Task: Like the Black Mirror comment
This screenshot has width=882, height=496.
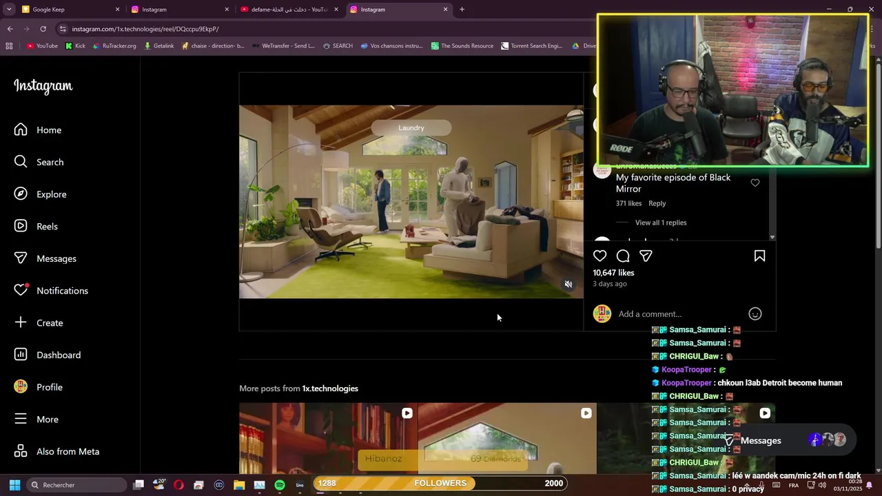Action: click(755, 183)
